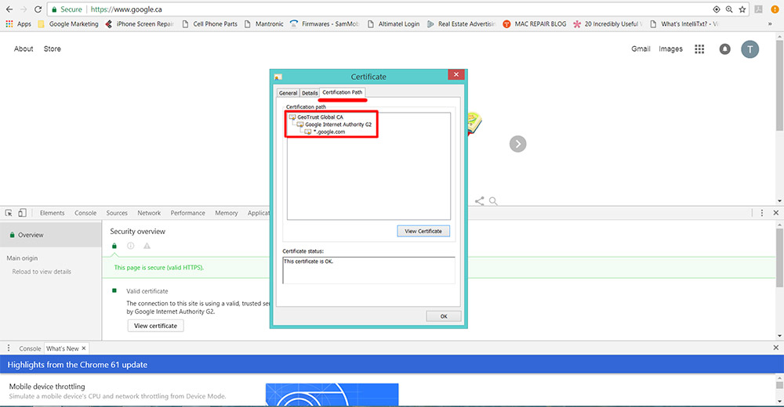Image resolution: width=784 pixels, height=407 pixels.
Task: Click 'Main origin' heading in the Security sidebar
Action: pos(22,258)
